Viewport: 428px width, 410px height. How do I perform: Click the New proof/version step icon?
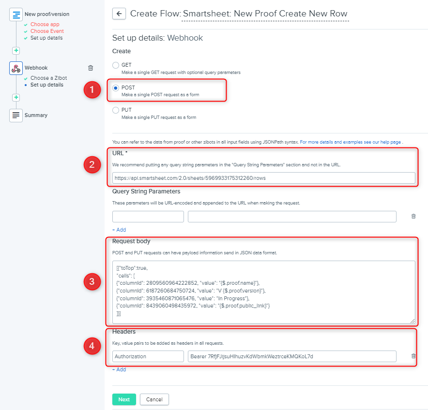click(x=16, y=15)
